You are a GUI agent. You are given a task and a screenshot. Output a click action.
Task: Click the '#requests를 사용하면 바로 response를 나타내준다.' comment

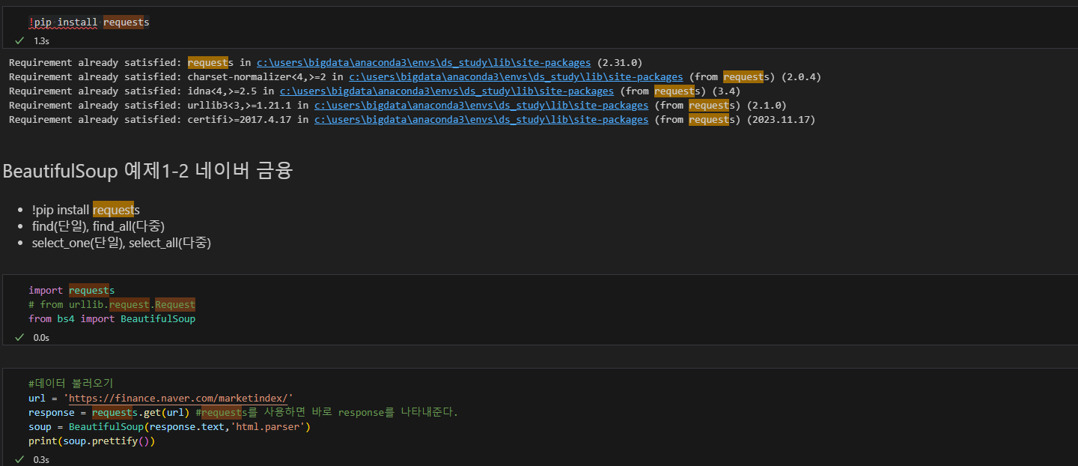coord(326,413)
